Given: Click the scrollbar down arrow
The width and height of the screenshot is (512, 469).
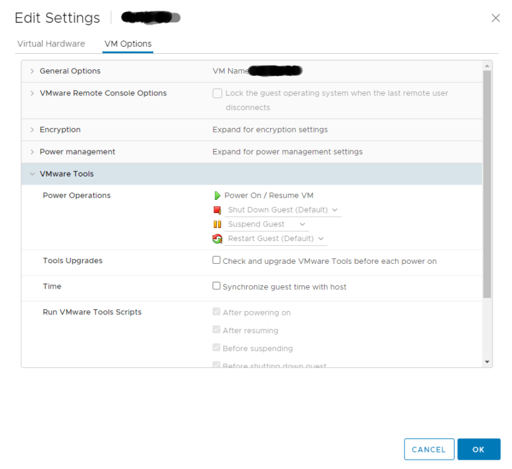Looking at the screenshot, I should coord(487,362).
